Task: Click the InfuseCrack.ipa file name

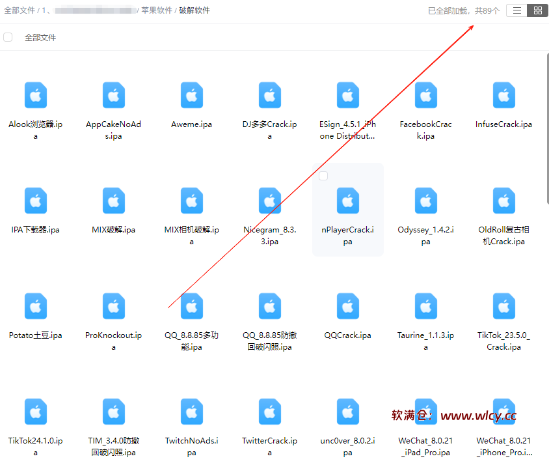Action: [504, 124]
